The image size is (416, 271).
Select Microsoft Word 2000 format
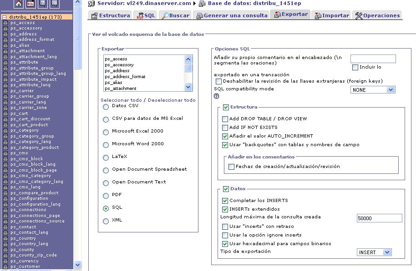pos(106,145)
